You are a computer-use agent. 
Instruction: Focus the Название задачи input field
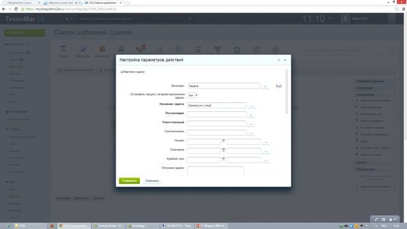(216, 106)
